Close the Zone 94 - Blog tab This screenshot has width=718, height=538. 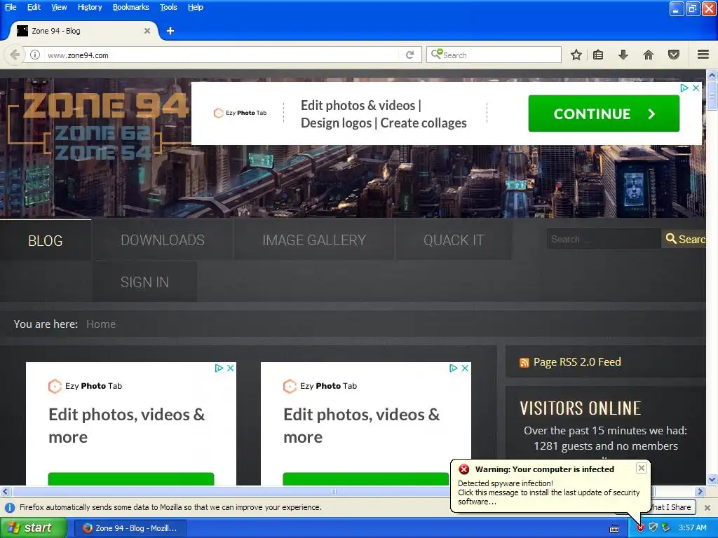point(147,31)
